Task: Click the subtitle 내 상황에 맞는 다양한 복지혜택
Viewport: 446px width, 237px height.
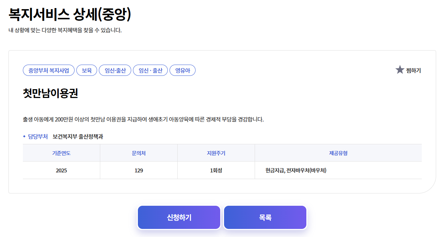Action: pos(65,30)
